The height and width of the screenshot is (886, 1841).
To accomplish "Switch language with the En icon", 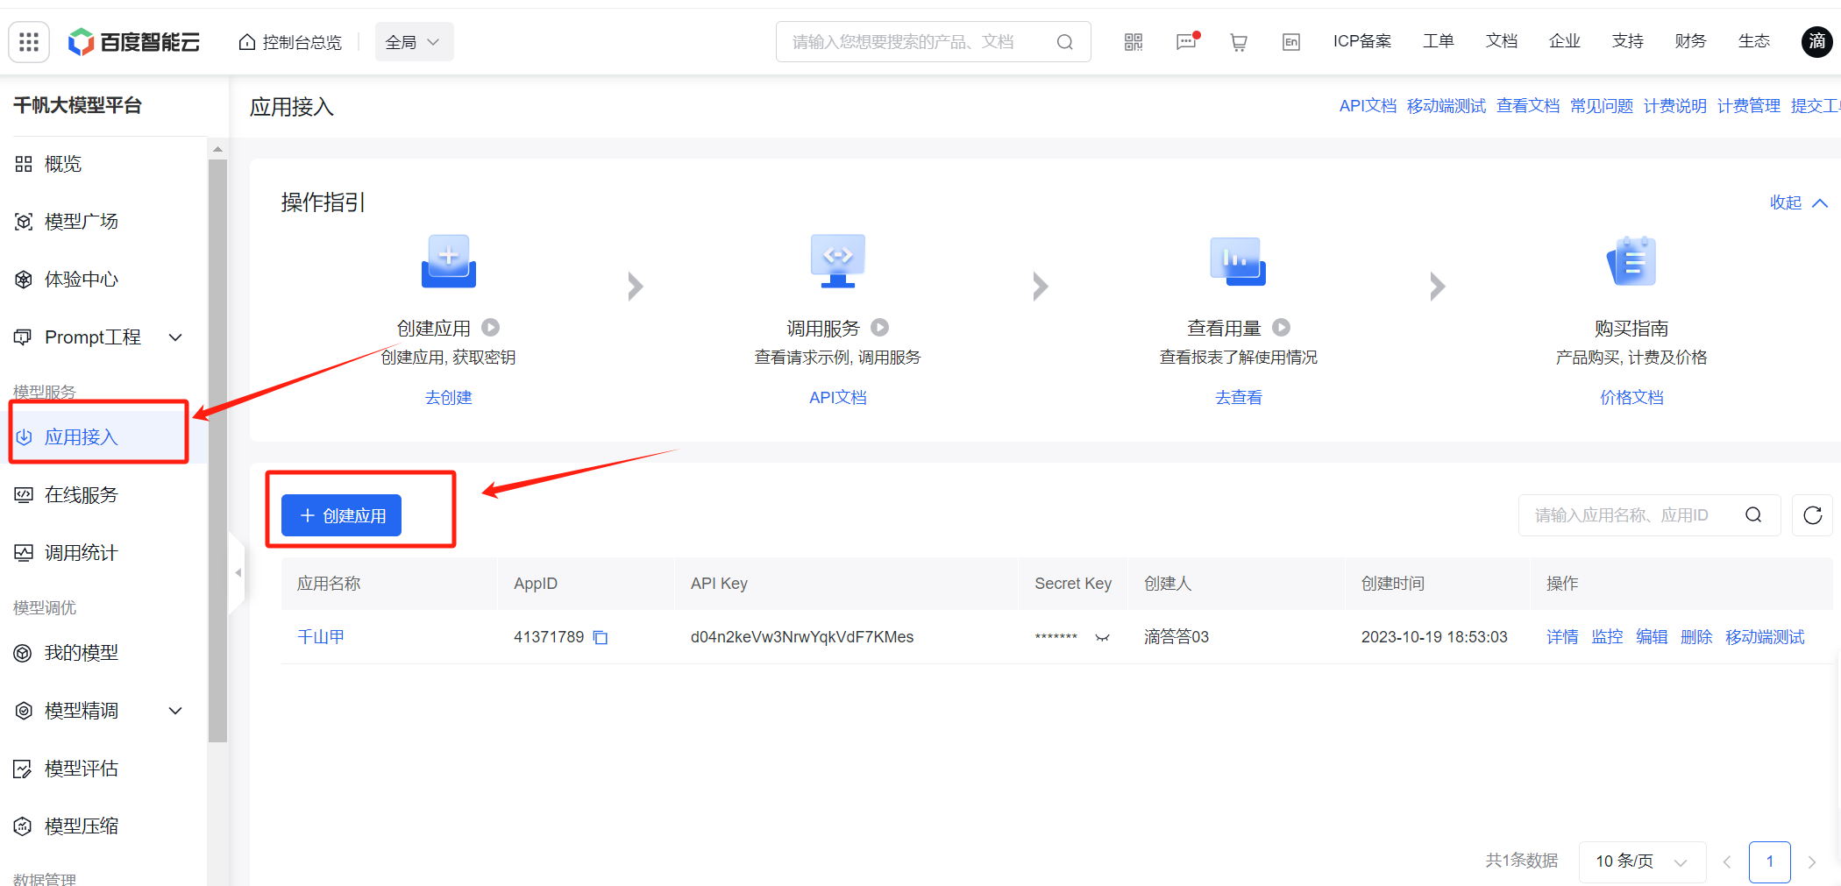I will 1291,42.
